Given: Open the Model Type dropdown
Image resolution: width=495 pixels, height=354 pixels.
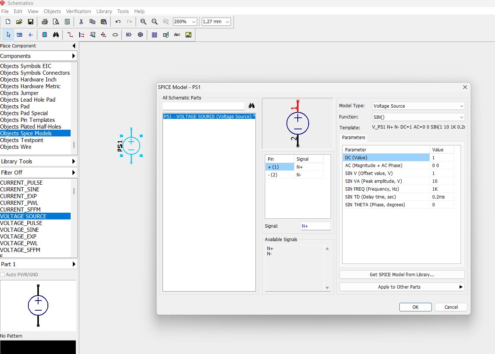Looking at the screenshot, I should click(418, 106).
